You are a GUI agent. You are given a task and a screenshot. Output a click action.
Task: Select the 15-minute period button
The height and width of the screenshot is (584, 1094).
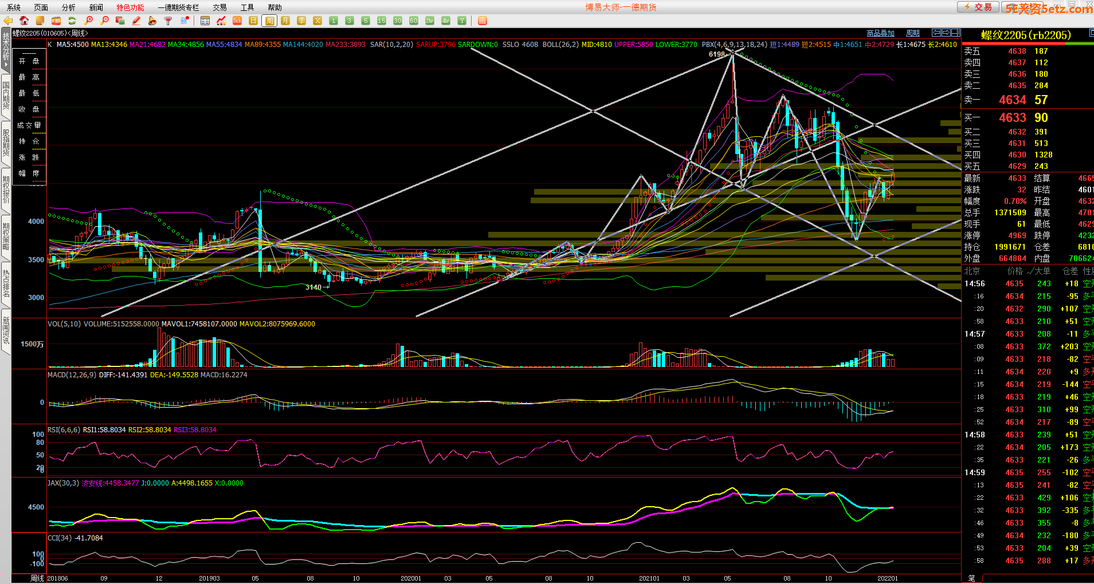[382, 21]
